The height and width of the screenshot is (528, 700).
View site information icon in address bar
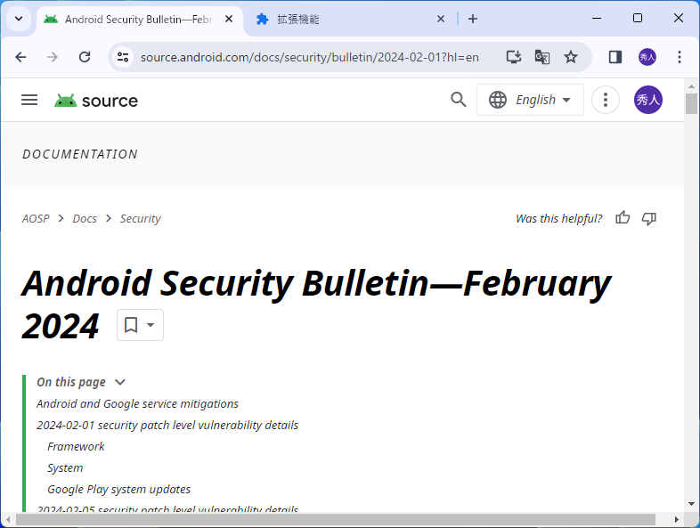tap(123, 57)
